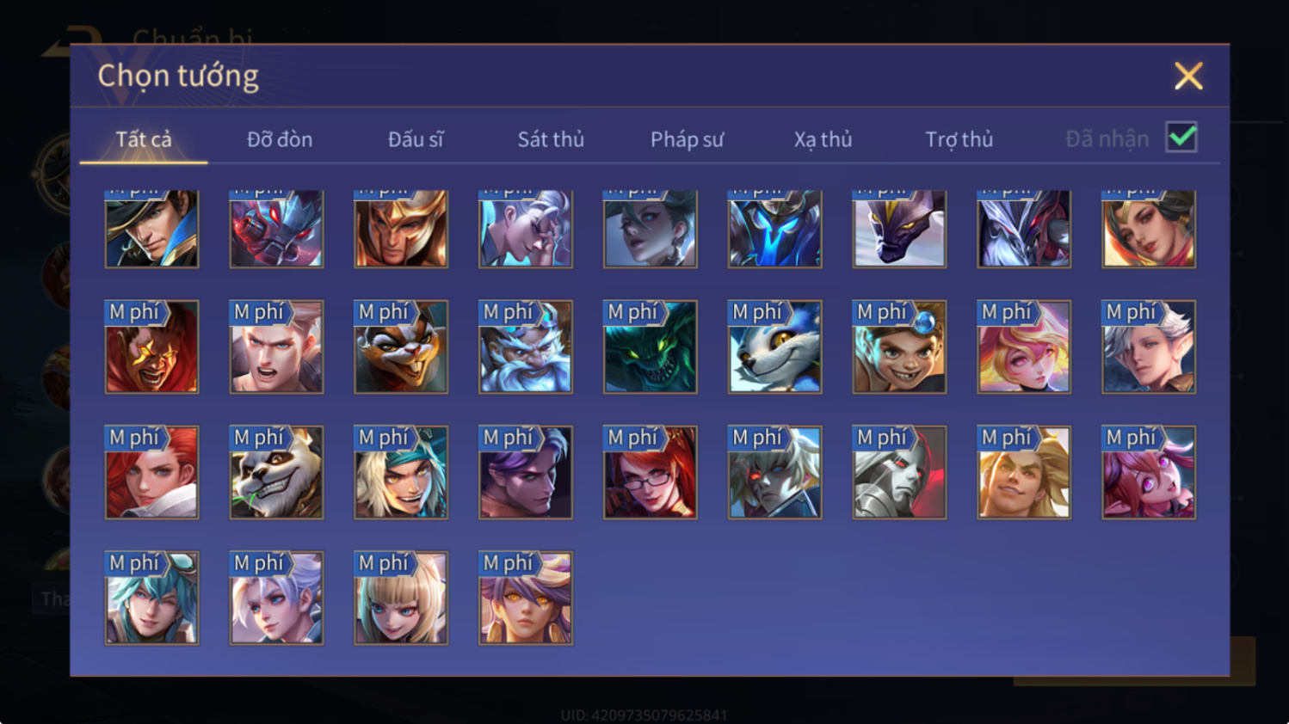The width and height of the screenshot is (1289, 724).
Task: Pick the blue wolf hero with yellow eyes
Action: tap(774, 347)
